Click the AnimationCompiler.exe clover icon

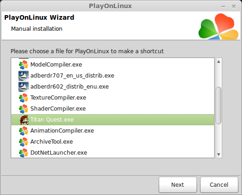point(23,131)
